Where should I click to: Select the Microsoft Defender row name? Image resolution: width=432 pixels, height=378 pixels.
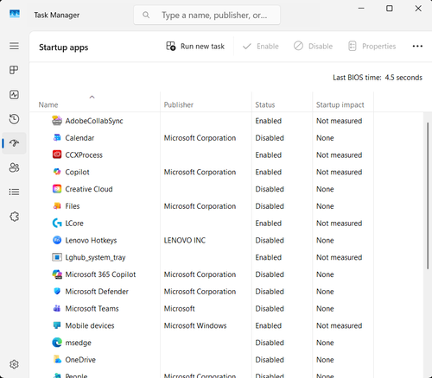tap(97, 292)
